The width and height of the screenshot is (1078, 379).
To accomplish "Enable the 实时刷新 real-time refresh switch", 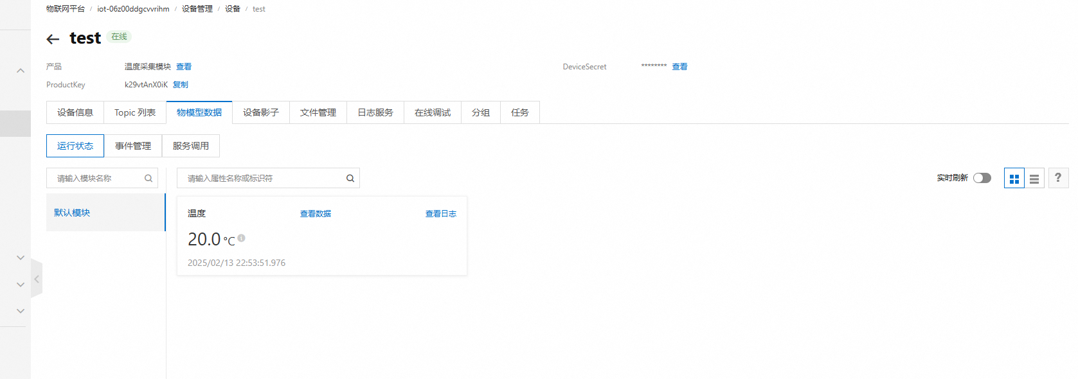I will coord(982,178).
